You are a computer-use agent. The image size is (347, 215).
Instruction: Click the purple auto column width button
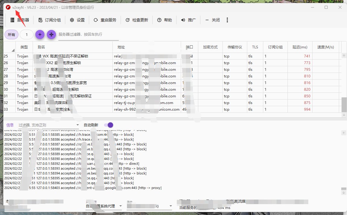click(51, 34)
